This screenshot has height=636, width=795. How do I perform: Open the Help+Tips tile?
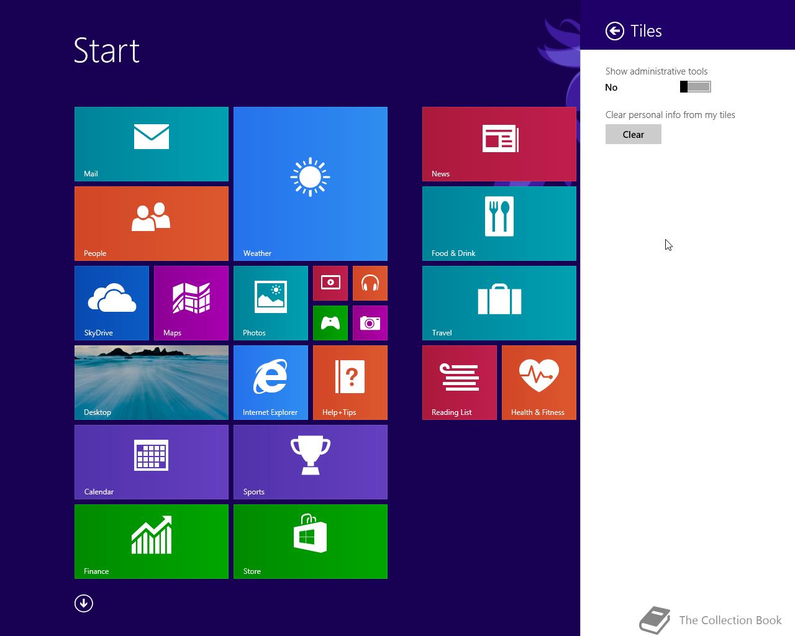click(350, 383)
